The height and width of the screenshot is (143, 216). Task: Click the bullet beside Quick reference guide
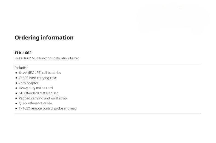[16, 104]
